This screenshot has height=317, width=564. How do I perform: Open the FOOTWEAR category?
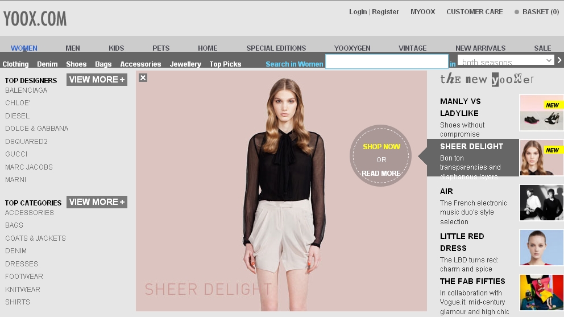click(24, 277)
